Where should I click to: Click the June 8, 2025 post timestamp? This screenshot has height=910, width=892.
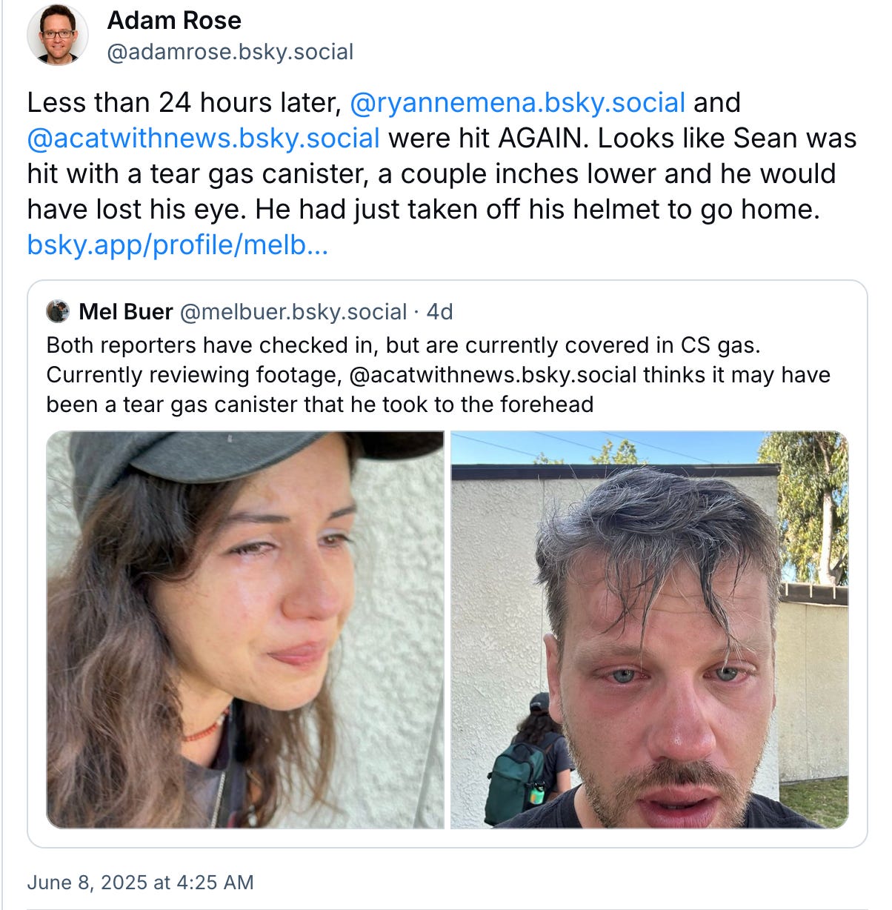(140, 882)
